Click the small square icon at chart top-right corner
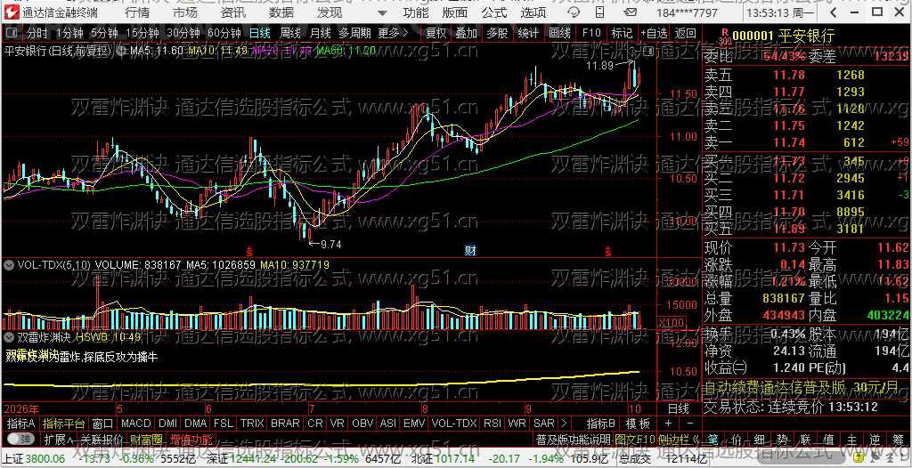 (647, 52)
